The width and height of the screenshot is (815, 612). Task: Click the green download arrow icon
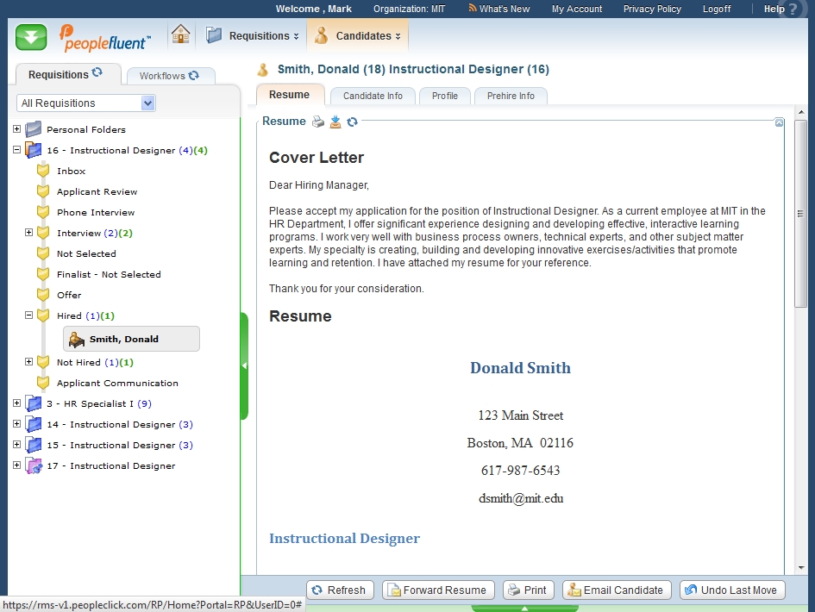coord(31,37)
